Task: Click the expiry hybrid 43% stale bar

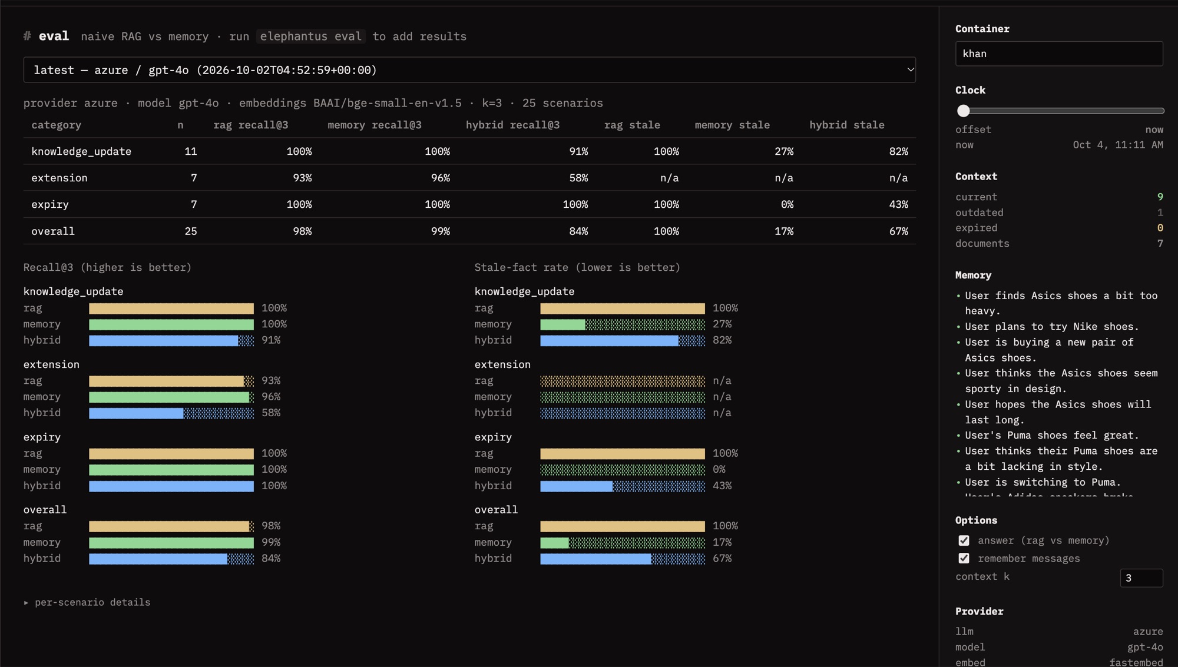Action: tap(623, 486)
